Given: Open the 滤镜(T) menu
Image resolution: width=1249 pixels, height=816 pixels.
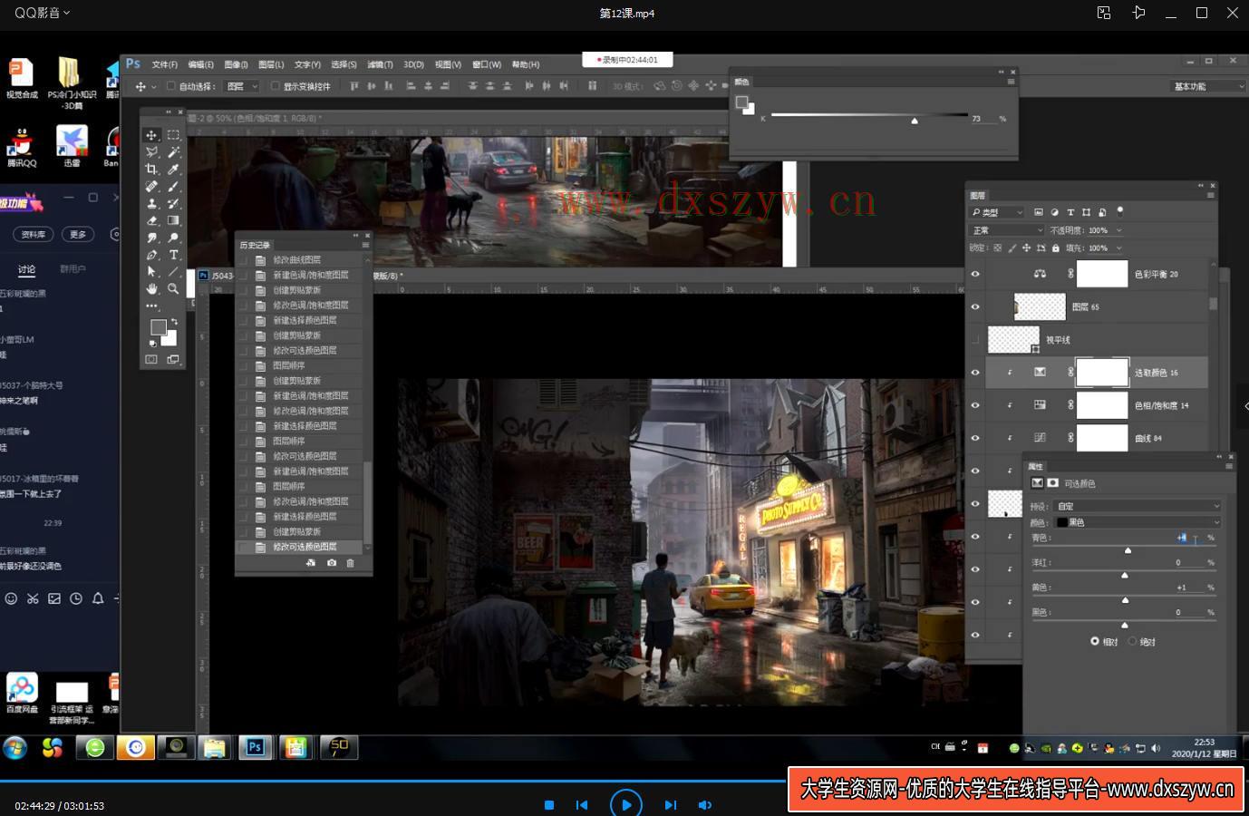Looking at the screenshot, I should coord(381,64).
